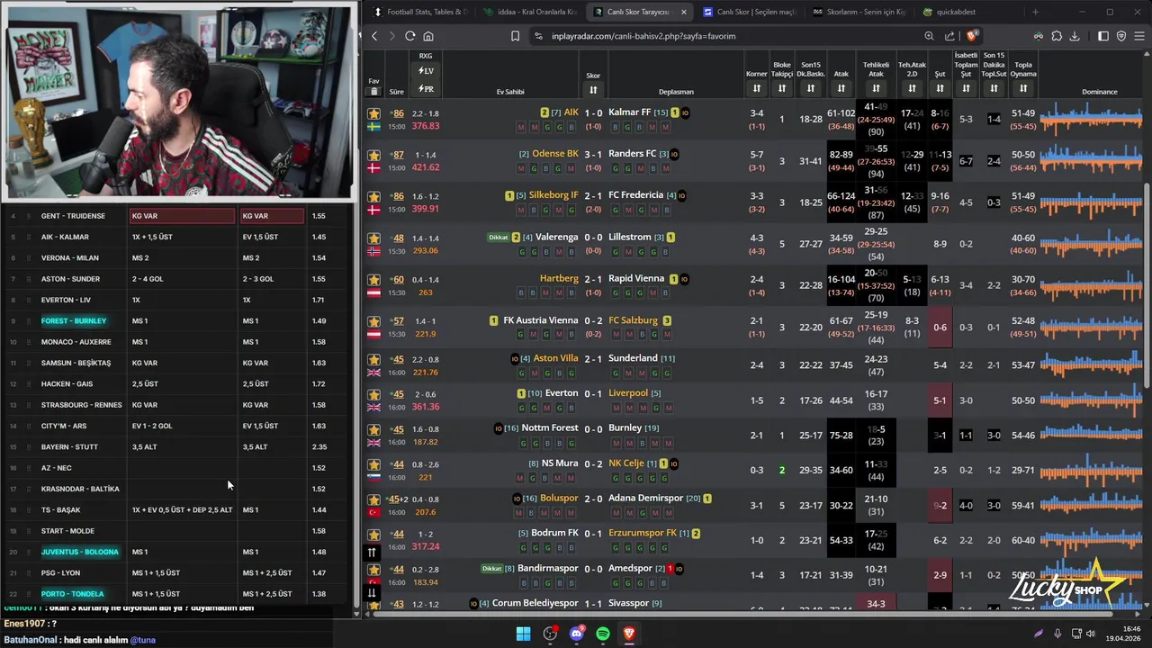This screenshot has width=1152, height=648.
Task: Toggle favorite star for FK Austria Vienna match
Action: click(373, 321)
